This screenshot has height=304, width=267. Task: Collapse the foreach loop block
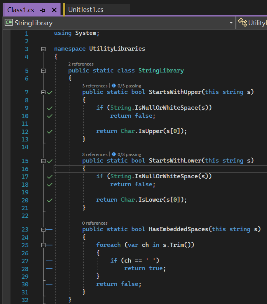[x=43, y=245]
